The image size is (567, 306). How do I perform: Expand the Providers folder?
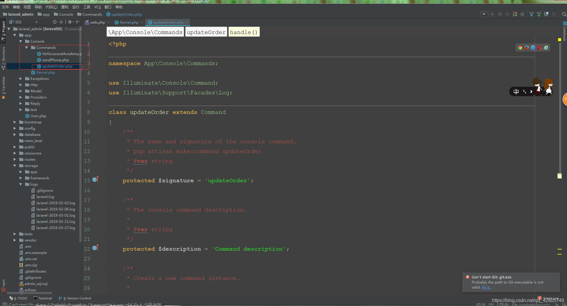coord(21,97)
